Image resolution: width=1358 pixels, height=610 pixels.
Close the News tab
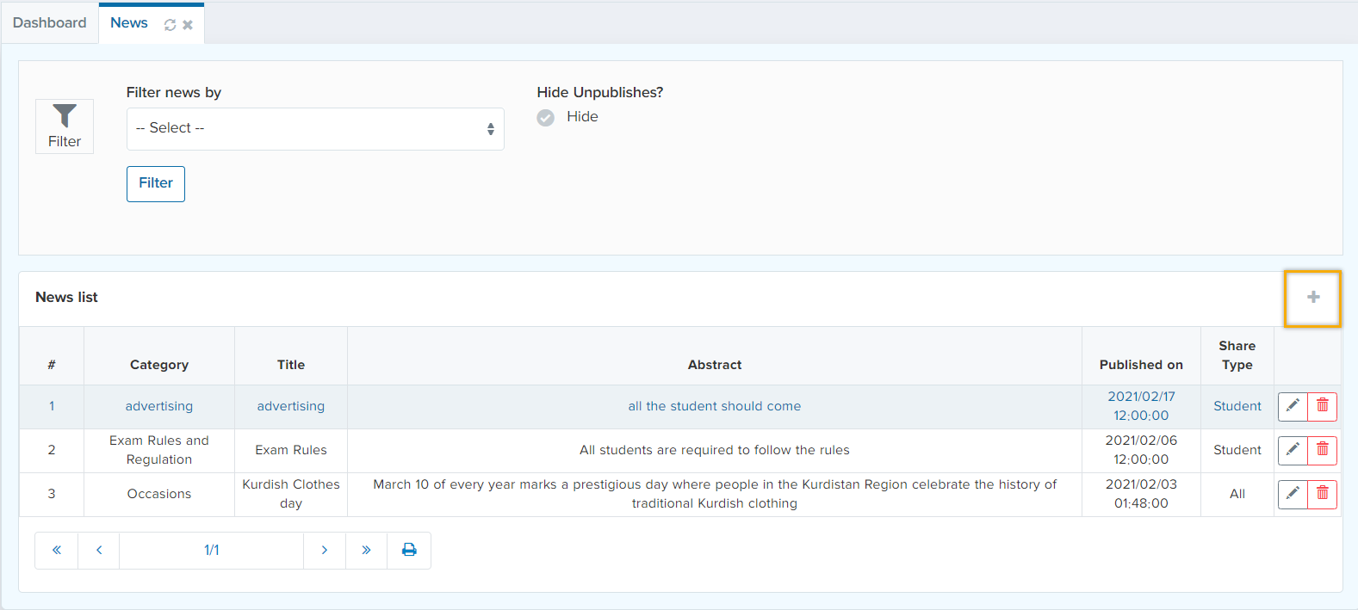pyautogui.click(x=188, y=25)
